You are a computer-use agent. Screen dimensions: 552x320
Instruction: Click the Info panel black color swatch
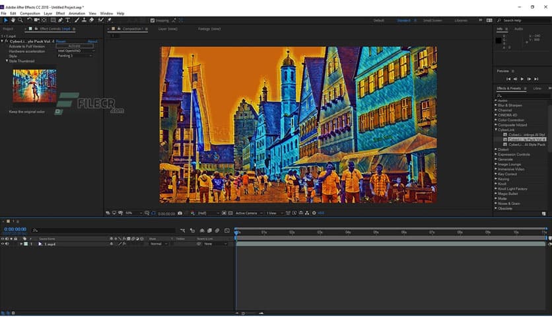[x=499, y=40]
